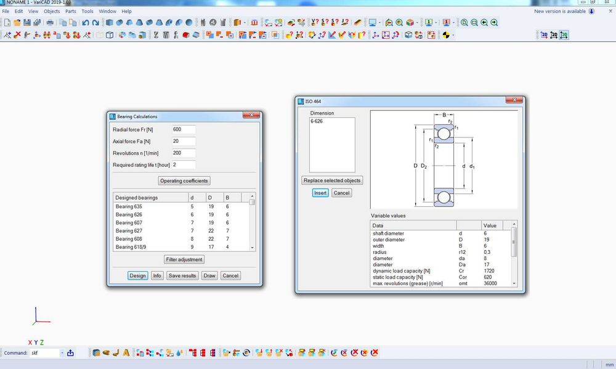The width and height of the screenshot is (616, 369).
Task: Click the wireframe cube view icon
Action: click(110, 35)
